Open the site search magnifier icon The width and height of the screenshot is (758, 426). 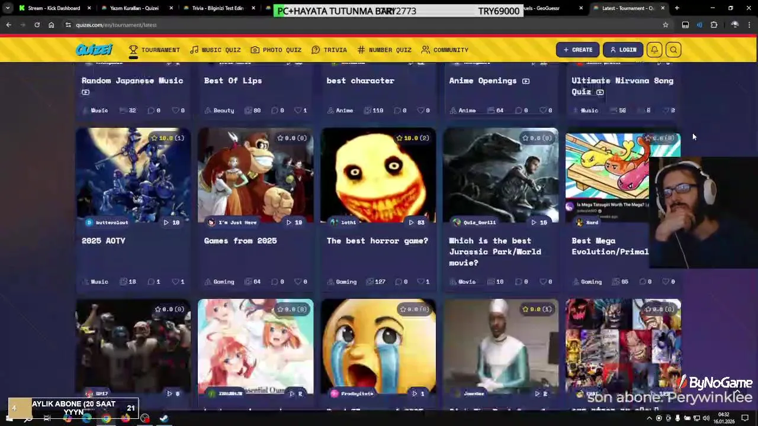673,50
